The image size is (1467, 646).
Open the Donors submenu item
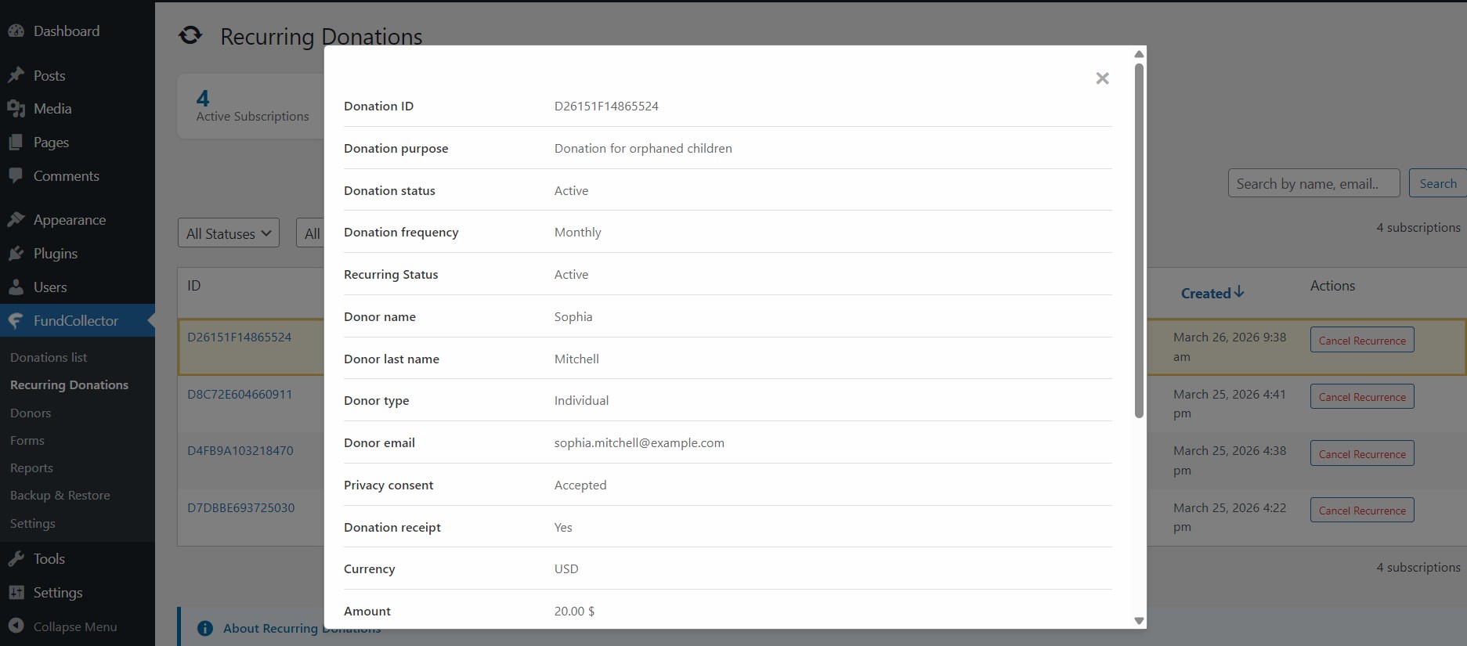click(31, 413)
